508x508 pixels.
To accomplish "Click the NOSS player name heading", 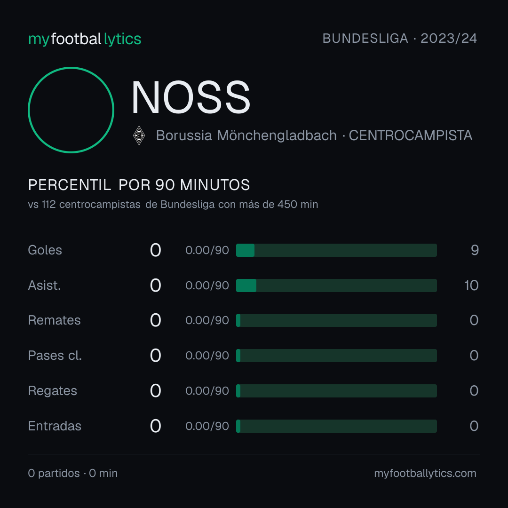I will tap(191, 97).
